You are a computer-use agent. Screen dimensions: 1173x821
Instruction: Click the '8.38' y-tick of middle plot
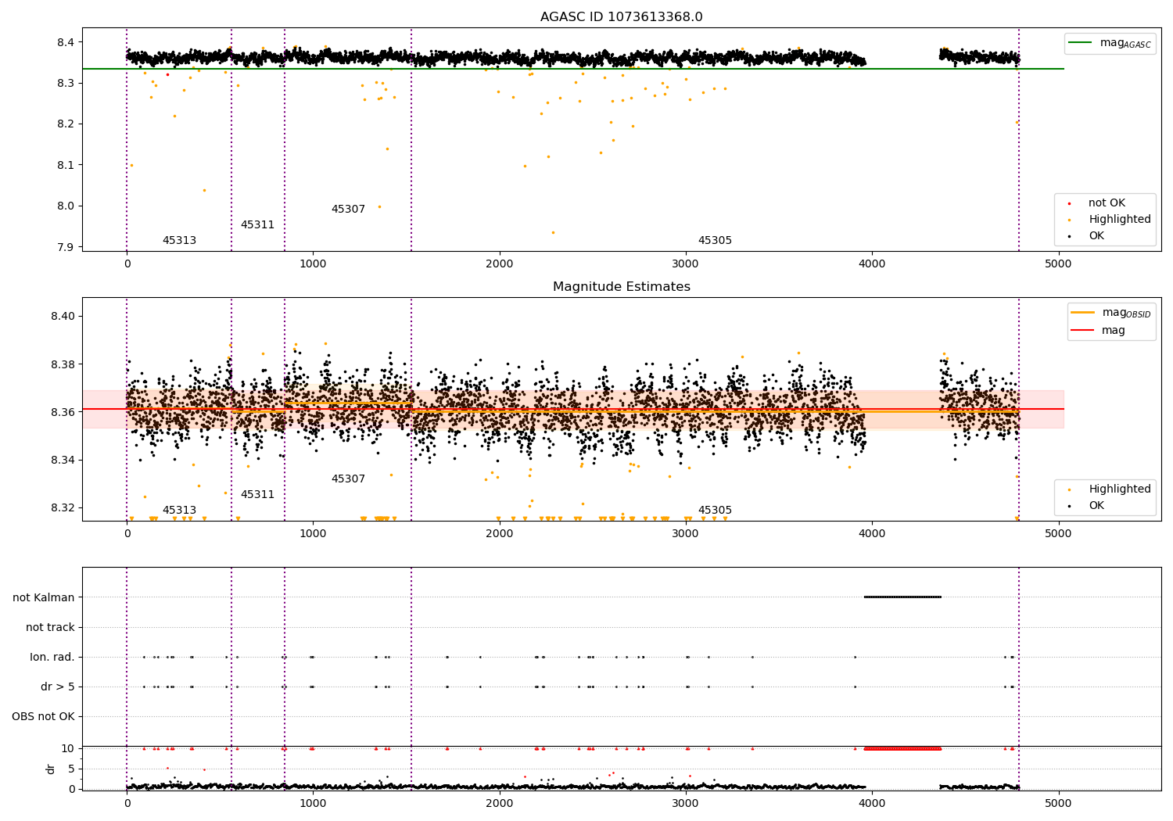pyautogui.click(x=62, y=364)
